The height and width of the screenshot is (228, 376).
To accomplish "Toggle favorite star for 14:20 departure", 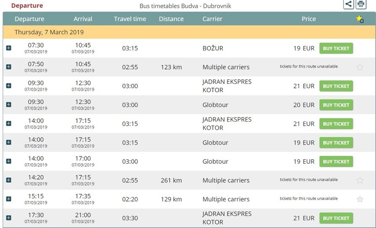I will pyautogui.click(x=360, y=180).
